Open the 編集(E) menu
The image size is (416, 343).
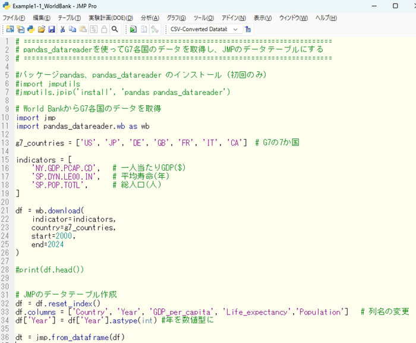tap(42, 18)
